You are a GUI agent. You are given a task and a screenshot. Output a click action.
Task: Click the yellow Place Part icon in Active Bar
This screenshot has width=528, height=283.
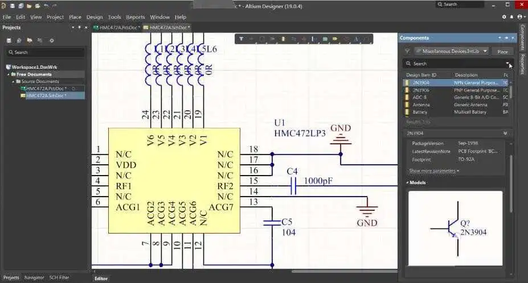pyautogui.click(x=283, y=39)
